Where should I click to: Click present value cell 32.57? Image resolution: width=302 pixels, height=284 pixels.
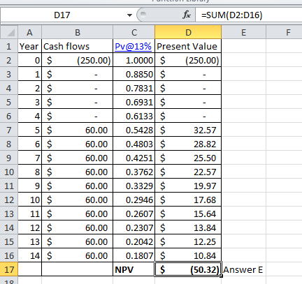pos(188,130)
